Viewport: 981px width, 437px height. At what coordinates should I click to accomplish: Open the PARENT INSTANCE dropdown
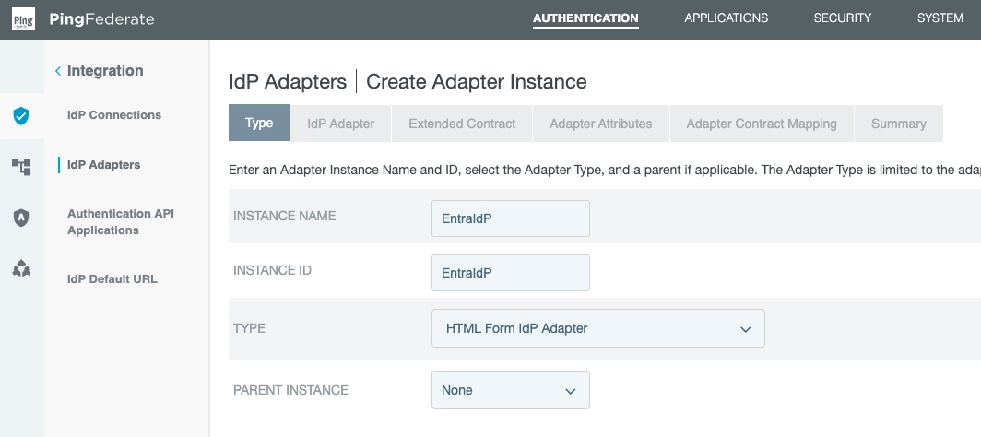pos(510,390)
